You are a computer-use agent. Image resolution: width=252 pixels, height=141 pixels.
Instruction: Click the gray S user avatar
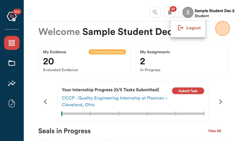pos(188,12)
